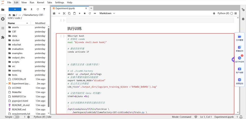
Task: Close the Experiment.ipynb tab
Action: pos(86,8)
